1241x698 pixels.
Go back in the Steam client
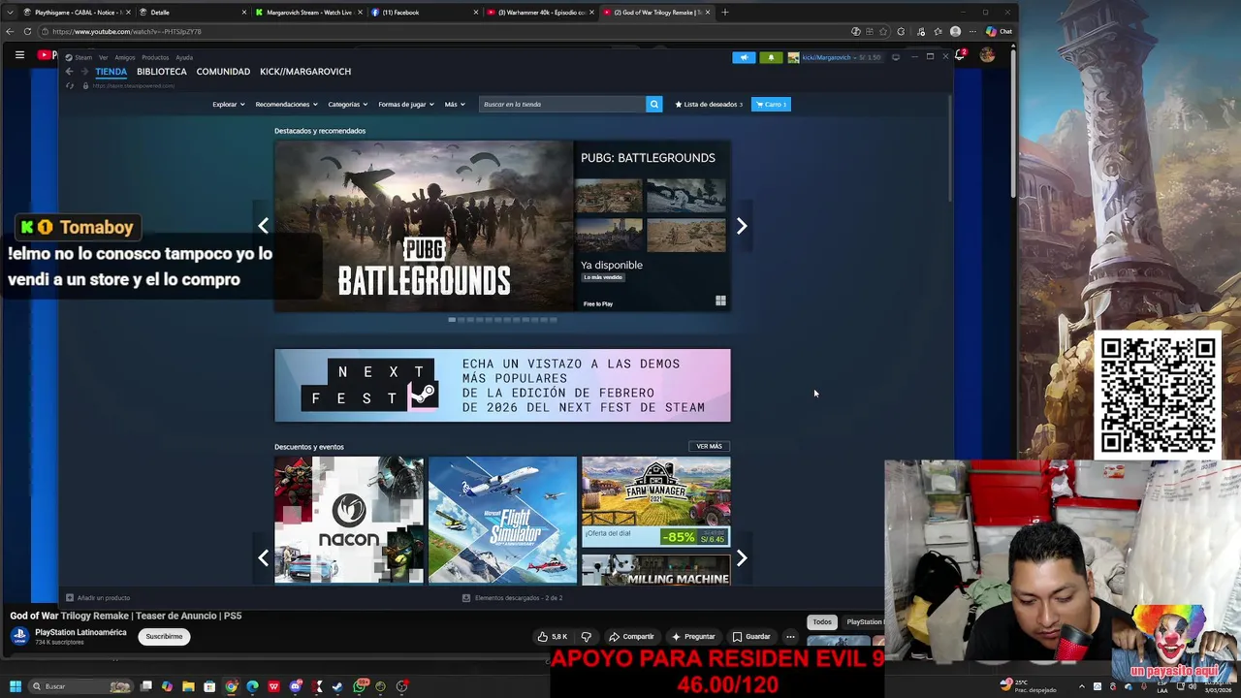tap(69, 72)
